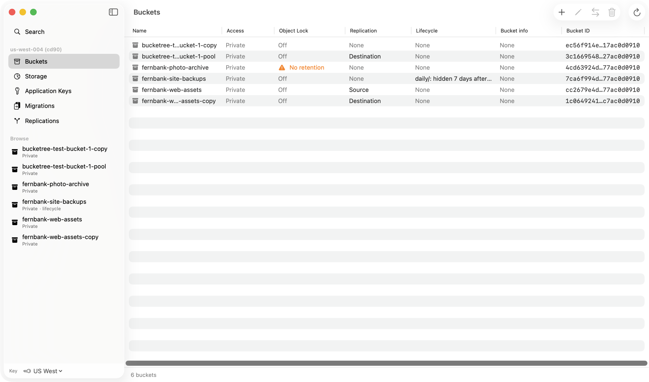Select the fernbank-photo-archive table row
Viewport: 649px width, 382px height.
click(386, 68)
